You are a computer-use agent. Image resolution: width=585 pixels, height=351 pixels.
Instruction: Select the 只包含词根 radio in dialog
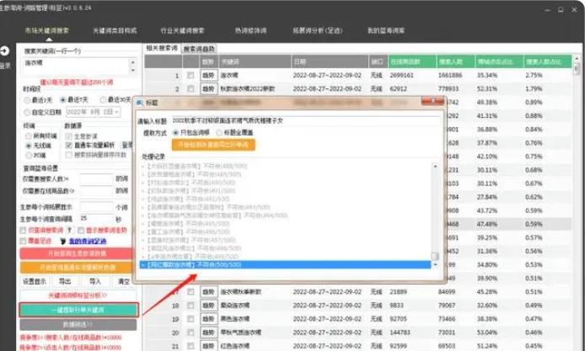pyautogui.click(x=175, y=133)
